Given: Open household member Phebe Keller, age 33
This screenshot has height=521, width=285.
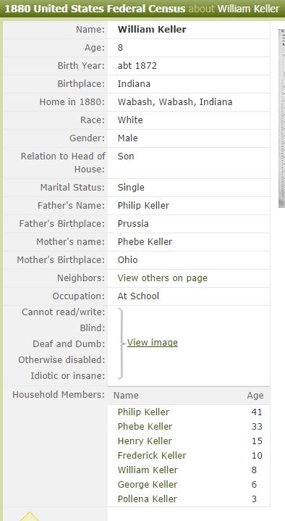Looking at the screenshot, I should (145, 427).
